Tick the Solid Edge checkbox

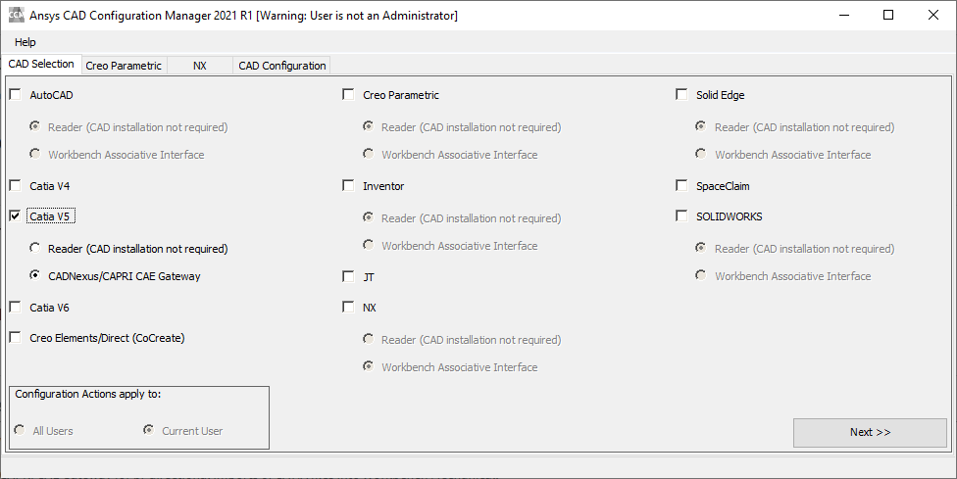point(681,95)
